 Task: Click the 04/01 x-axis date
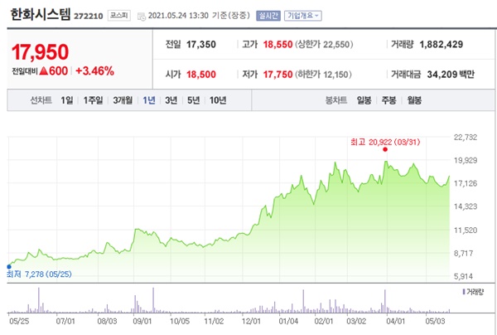click(396, 322)
